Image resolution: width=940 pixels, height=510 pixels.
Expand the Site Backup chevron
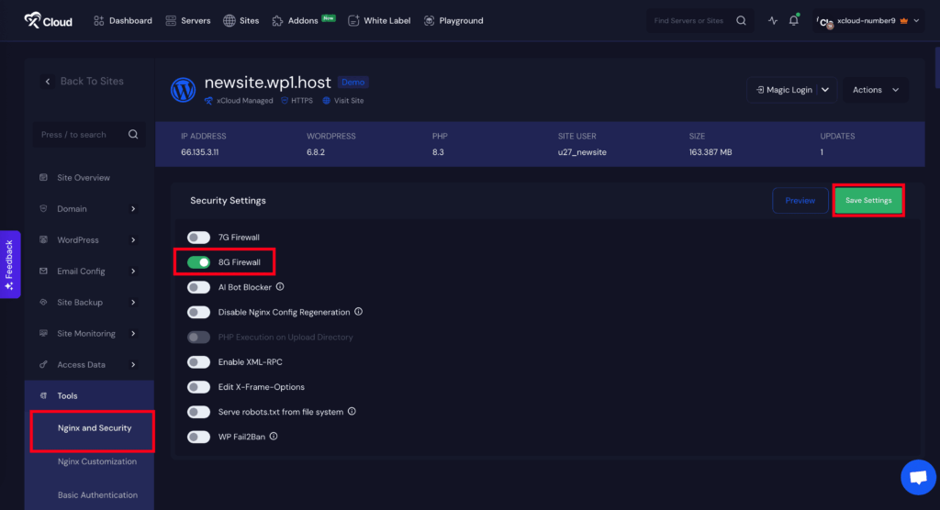tap(133, 302)
